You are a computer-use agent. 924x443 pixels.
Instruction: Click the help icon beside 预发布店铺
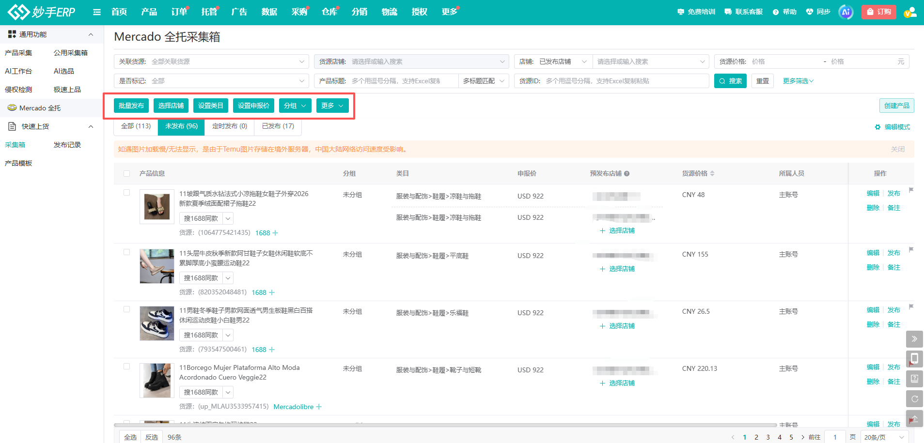tap(626, 174)
